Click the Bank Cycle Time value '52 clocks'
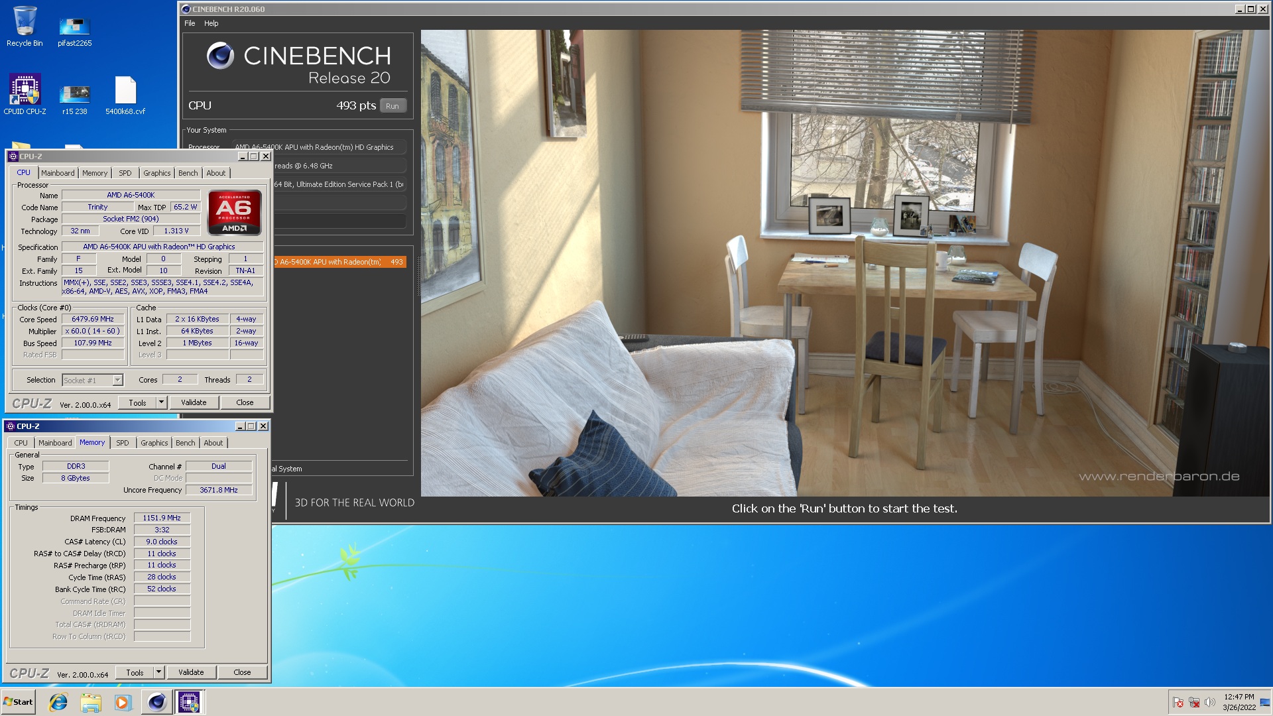Viewport: 1273px width, 716px height. click(162, 589)
